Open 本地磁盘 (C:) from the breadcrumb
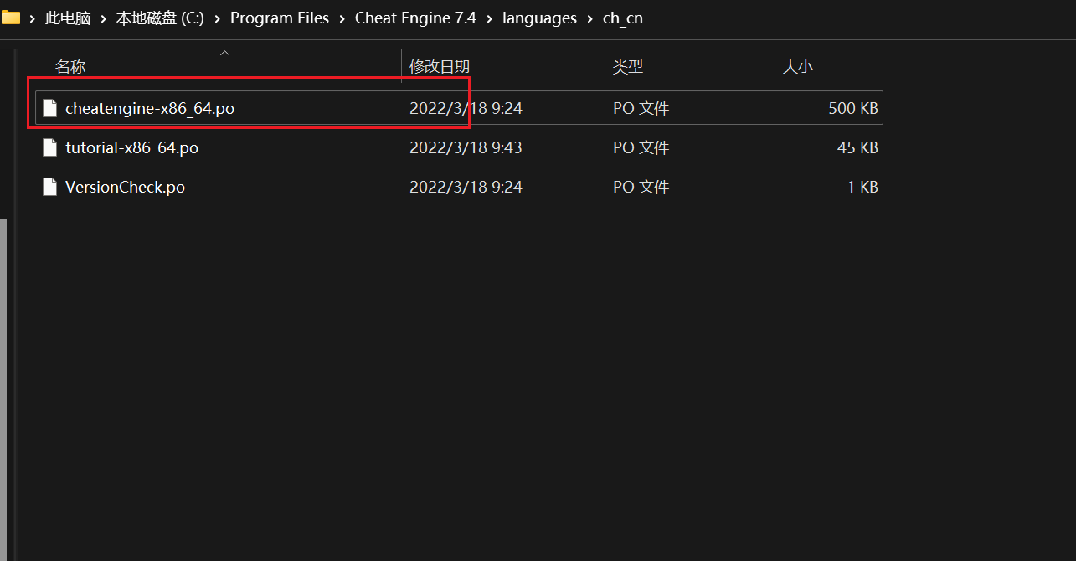 tap(159, 18)
